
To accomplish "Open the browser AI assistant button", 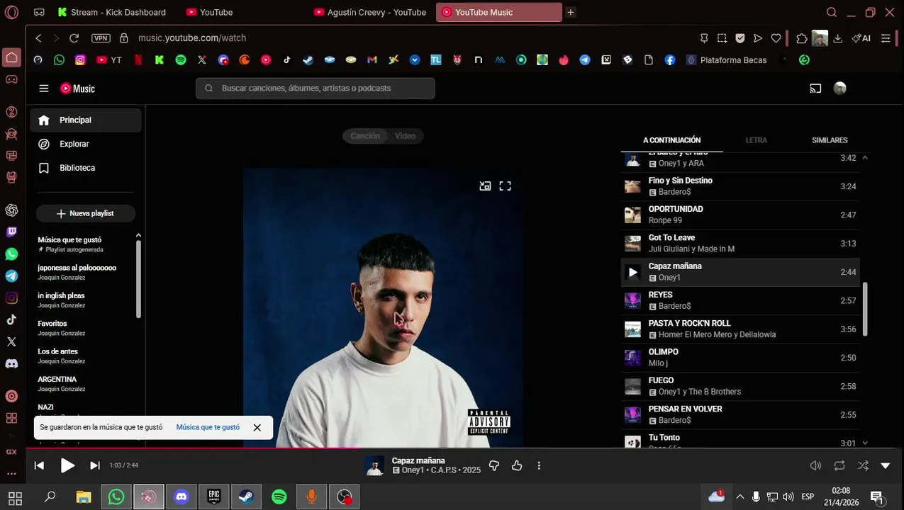I will (861, 38).
